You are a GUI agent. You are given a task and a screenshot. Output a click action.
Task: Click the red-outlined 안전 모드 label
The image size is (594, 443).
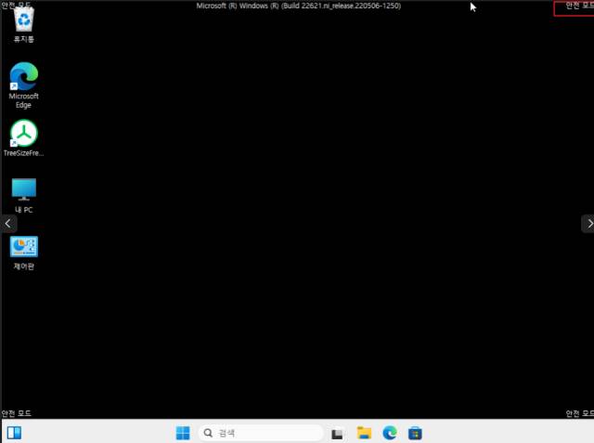[574, 7]
